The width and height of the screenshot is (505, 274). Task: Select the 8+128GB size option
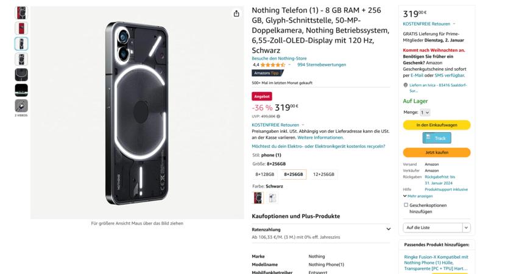tap(265, 174)
